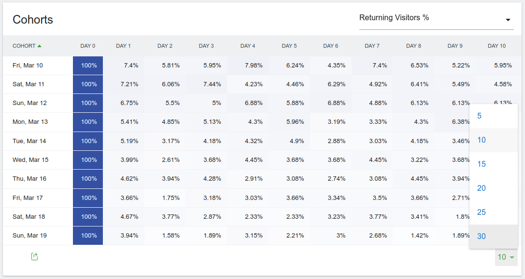The image size is (525, 279).
Task: Select the Wed, Mar 15 cohort row label
Action: click(x=30, y=160)
